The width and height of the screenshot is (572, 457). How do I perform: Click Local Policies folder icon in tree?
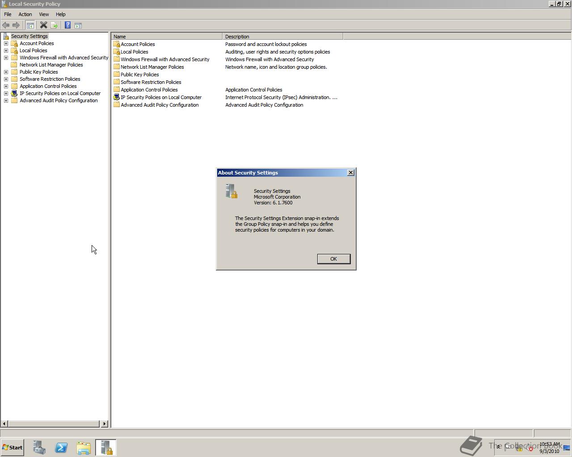[x=14, y=50]
